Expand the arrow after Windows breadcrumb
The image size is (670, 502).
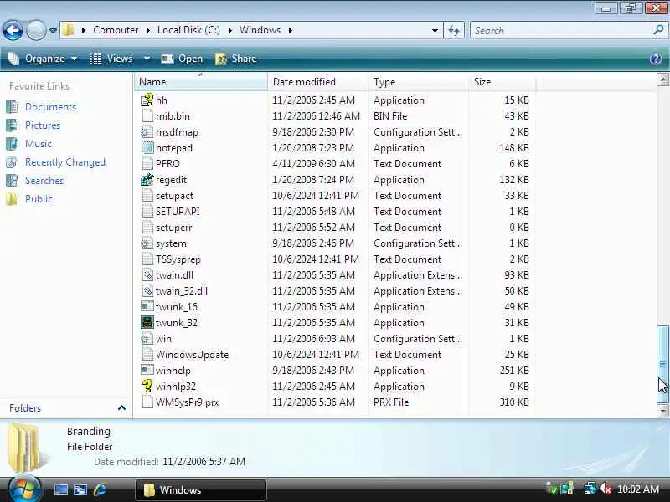(x=290, y=30)
